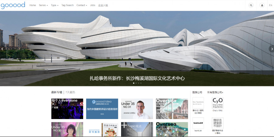The height and width of the screenshot is (137, 274).
Task: Select the first carousel indicator dot
Action: pyautogui.click(x=134, y=83)
